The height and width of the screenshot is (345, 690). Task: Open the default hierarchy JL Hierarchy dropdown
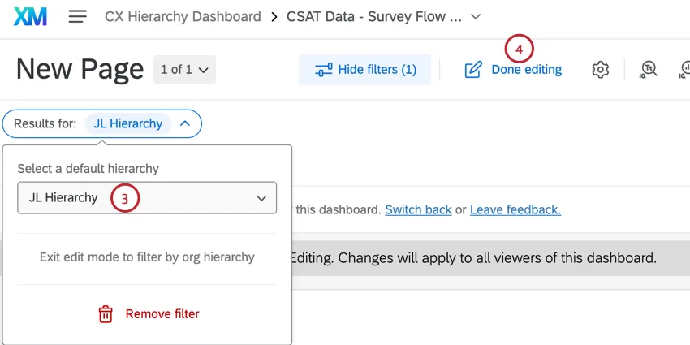click(x=147, y=197)
